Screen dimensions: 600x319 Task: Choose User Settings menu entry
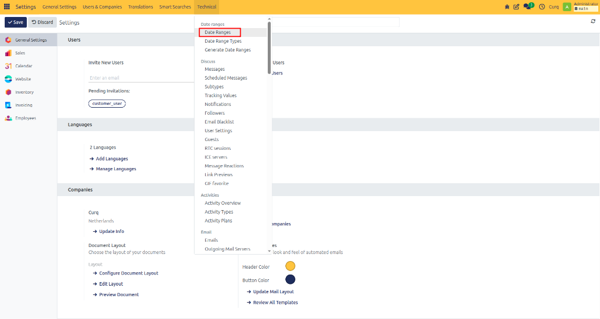[218, 131]
